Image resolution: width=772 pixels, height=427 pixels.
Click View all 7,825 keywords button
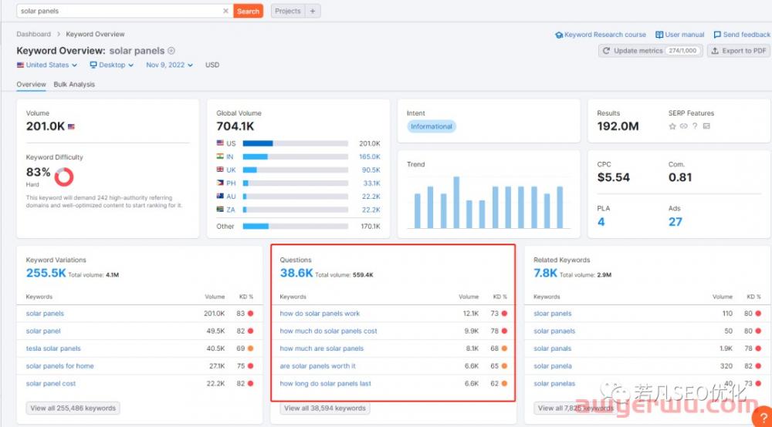coord(576,409)
